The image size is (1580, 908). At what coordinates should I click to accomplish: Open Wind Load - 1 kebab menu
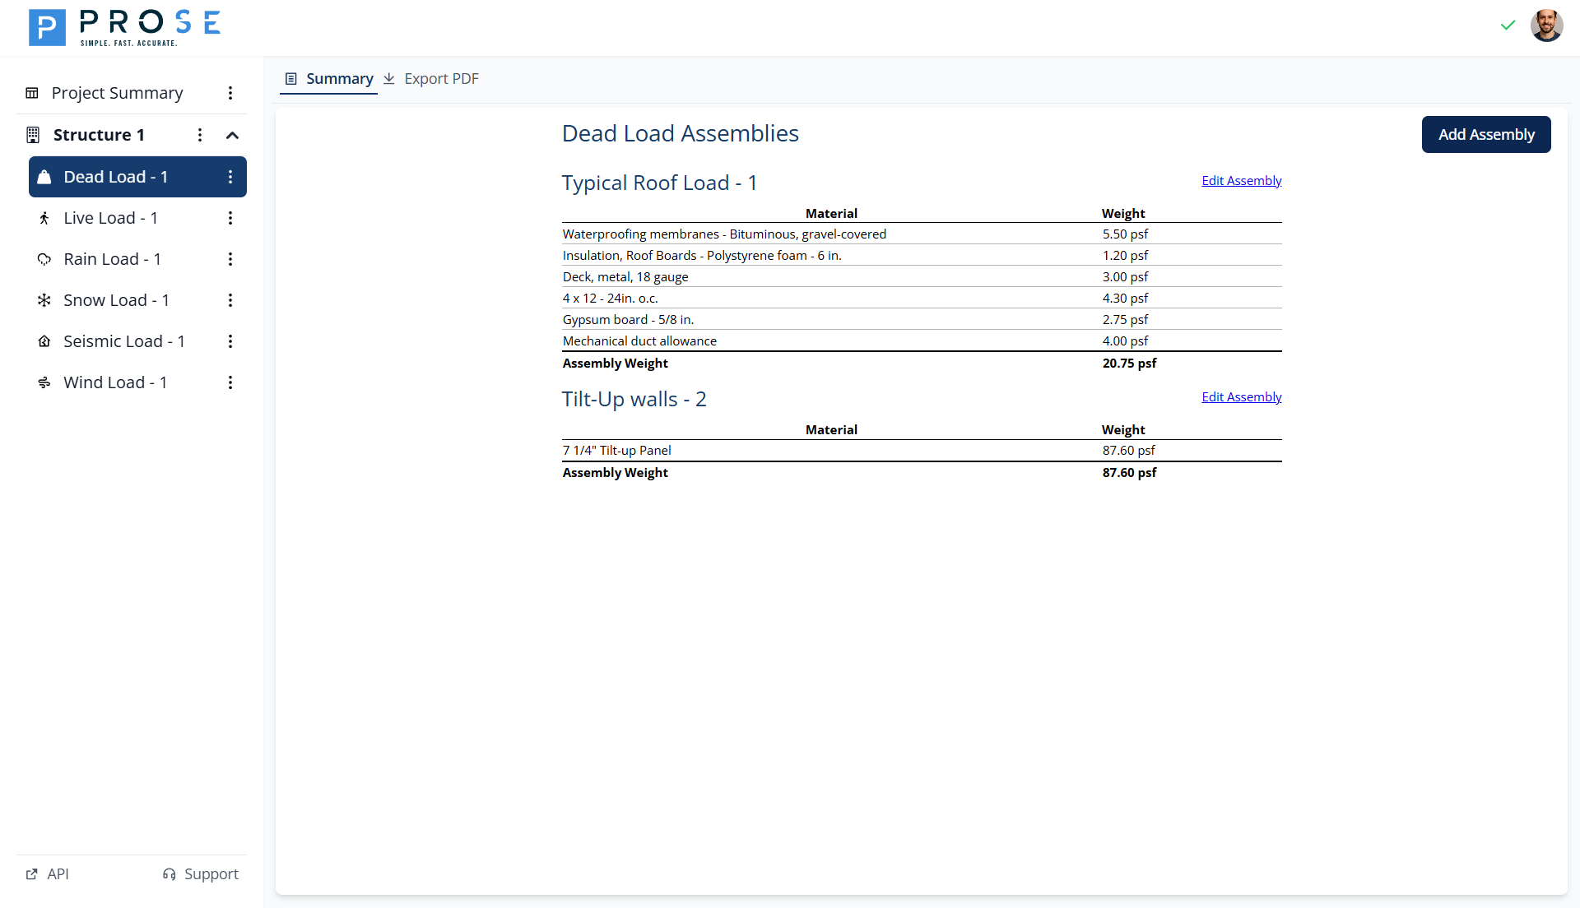pos(230,382)
